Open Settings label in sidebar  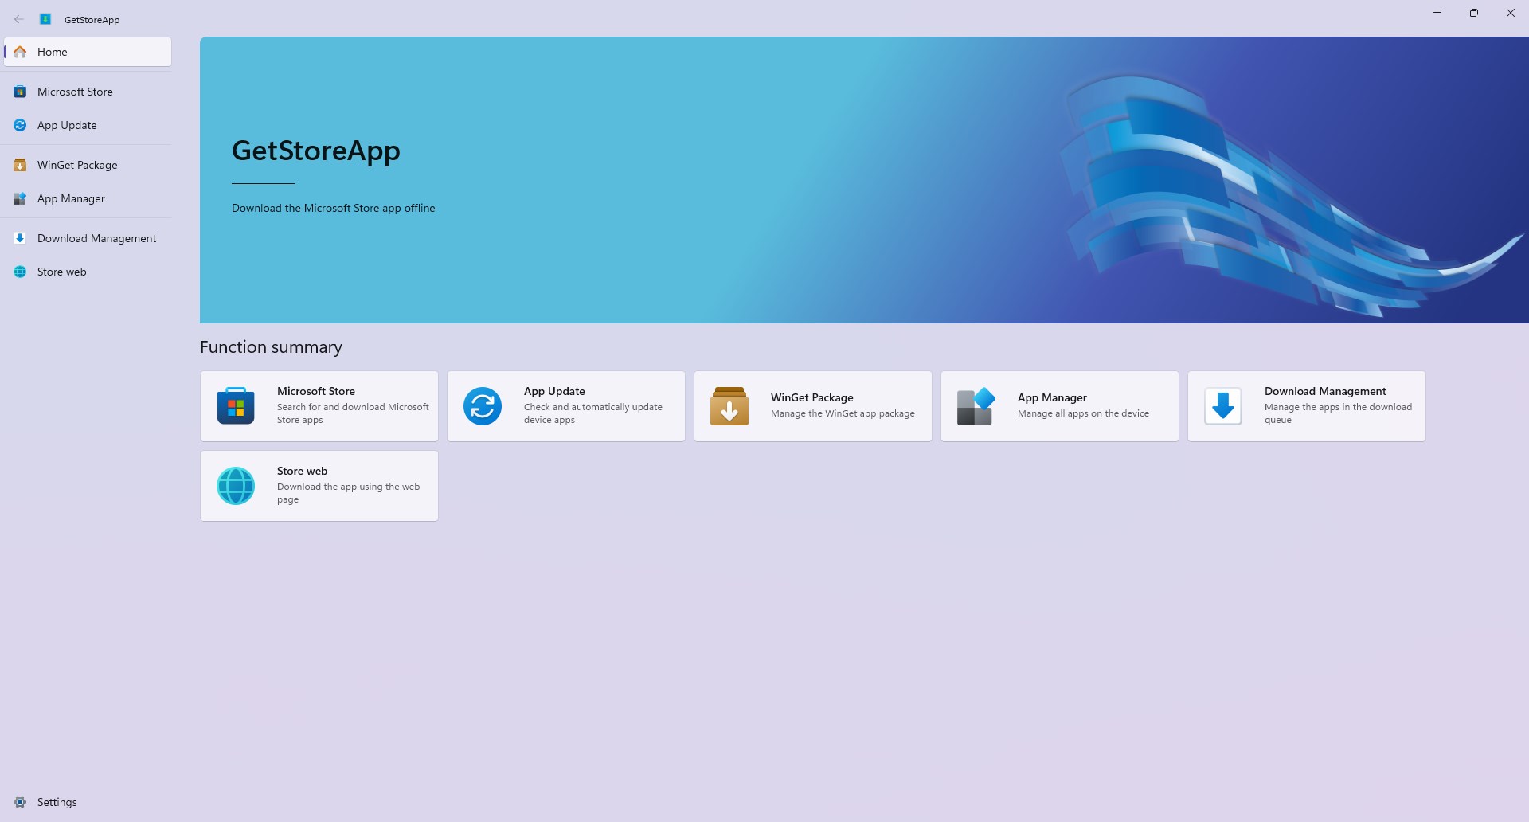57,802
